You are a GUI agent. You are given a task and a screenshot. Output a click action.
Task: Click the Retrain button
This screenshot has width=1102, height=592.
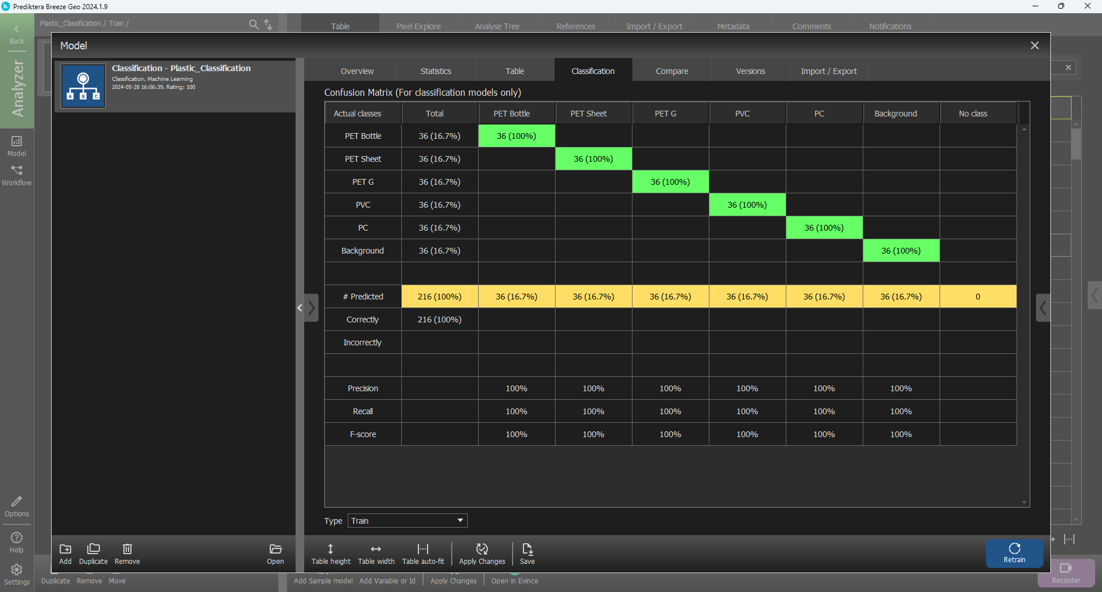1014,553
